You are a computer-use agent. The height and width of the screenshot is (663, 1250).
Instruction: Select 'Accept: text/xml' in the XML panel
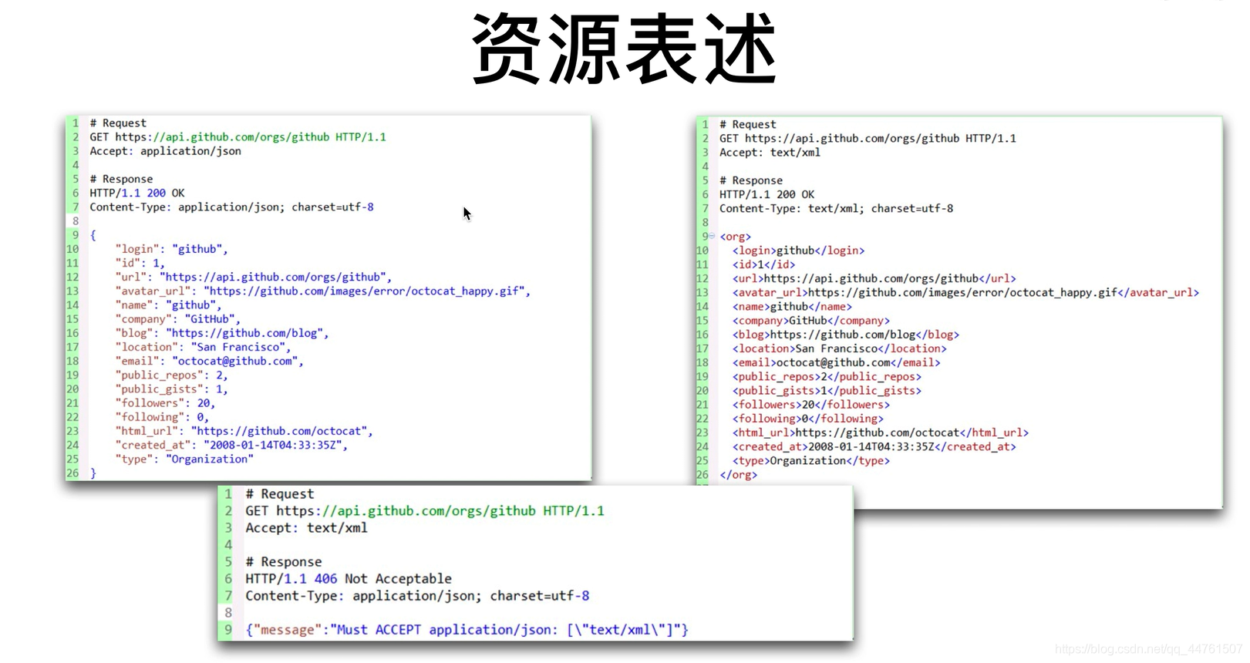pos(770,153)
